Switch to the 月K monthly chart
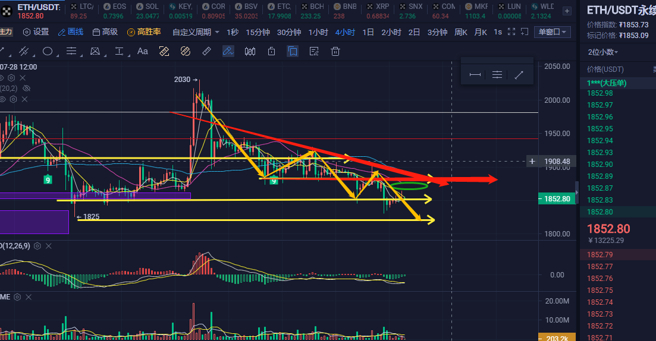 pos(481,31)
